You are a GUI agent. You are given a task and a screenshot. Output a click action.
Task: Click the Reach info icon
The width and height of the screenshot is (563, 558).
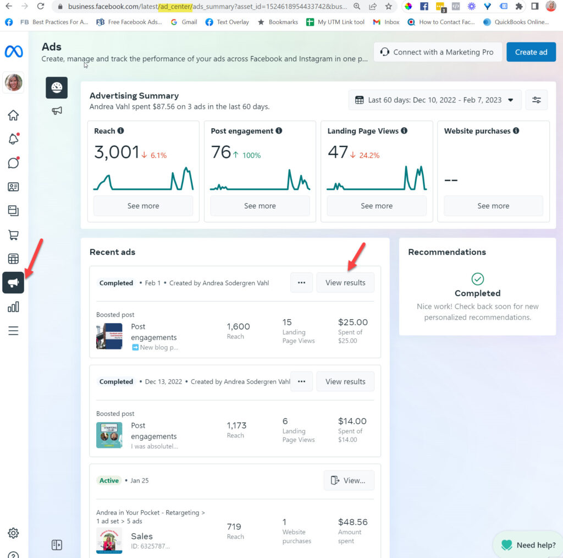coord(120,131)
